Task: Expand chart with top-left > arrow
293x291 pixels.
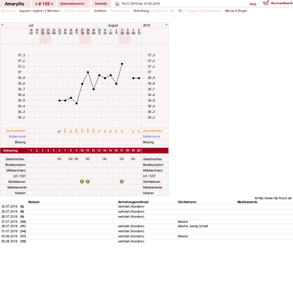Action: (2, 25)
